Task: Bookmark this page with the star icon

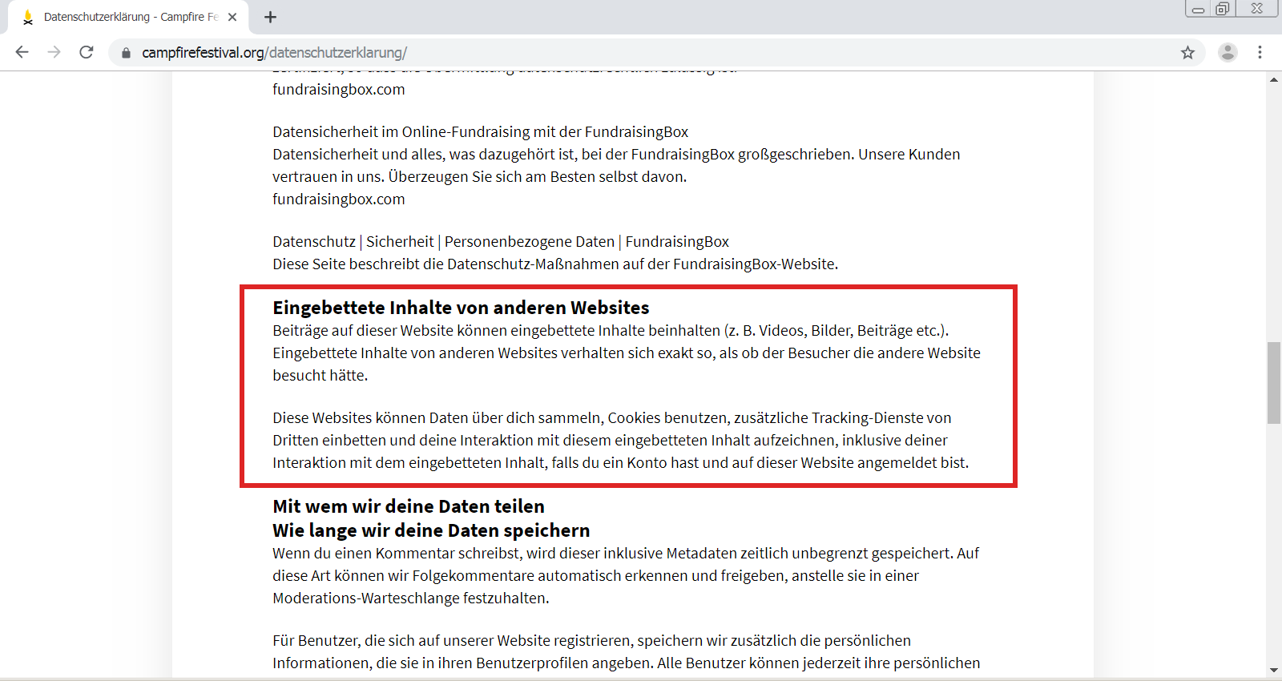Action: [1187, 53]
